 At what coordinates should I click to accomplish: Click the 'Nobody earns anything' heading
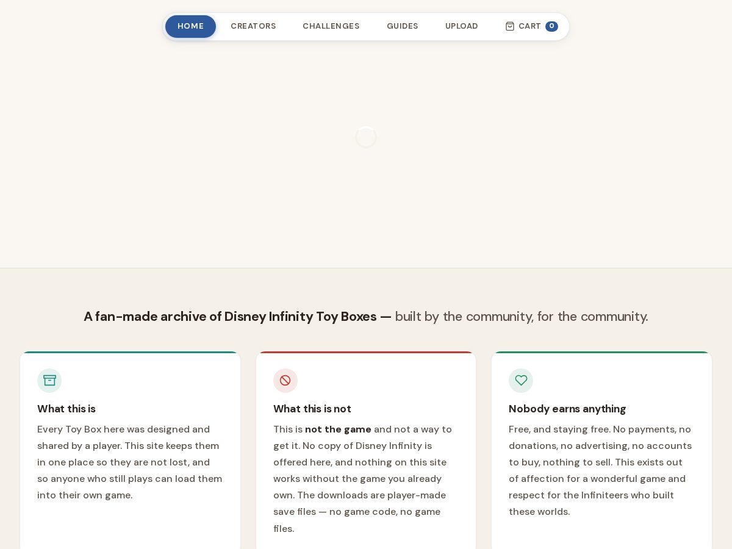click(x=567, y=409)
